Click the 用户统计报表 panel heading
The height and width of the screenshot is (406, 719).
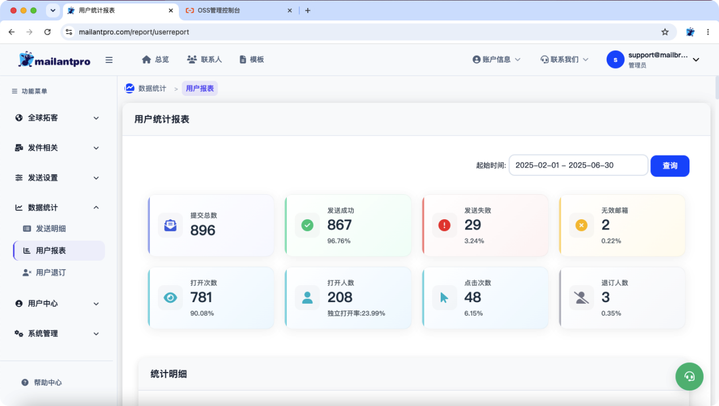point(162,119)
